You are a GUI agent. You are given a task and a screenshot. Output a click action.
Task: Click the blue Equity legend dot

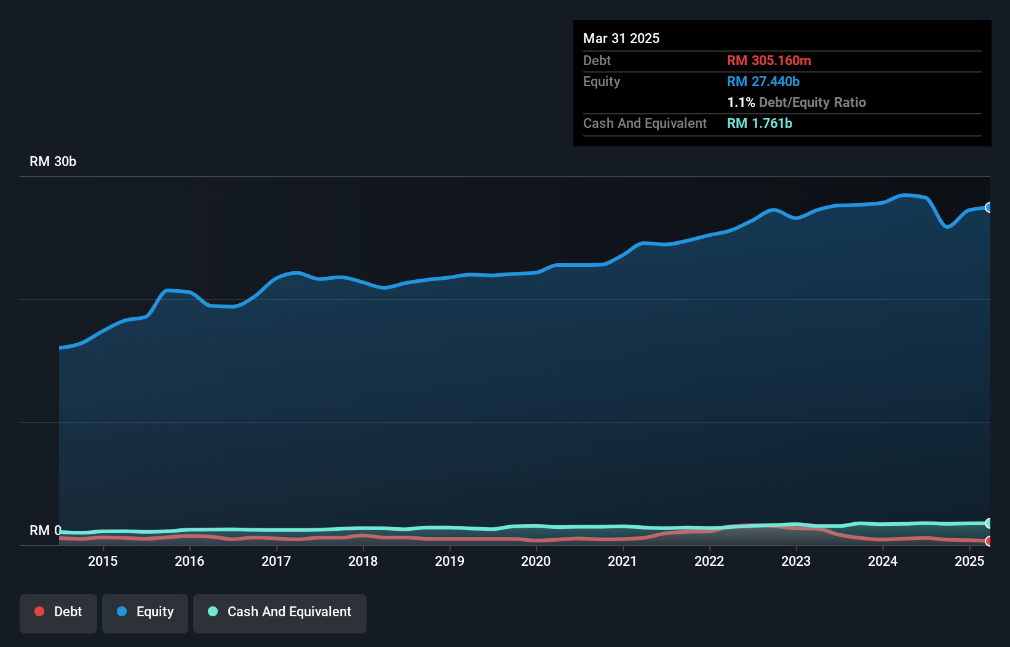pos(122,611)
